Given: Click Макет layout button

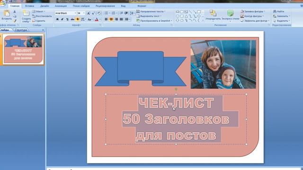Looking at the screenshot, I should 38,11.
